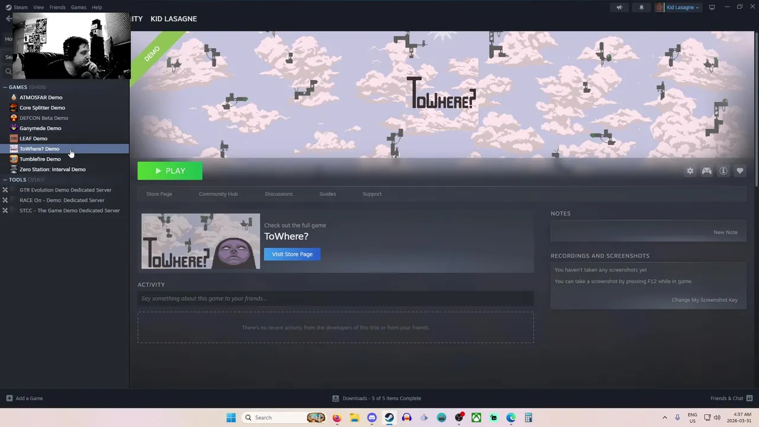Click the ToWhere? full game thumbnail

200,241
